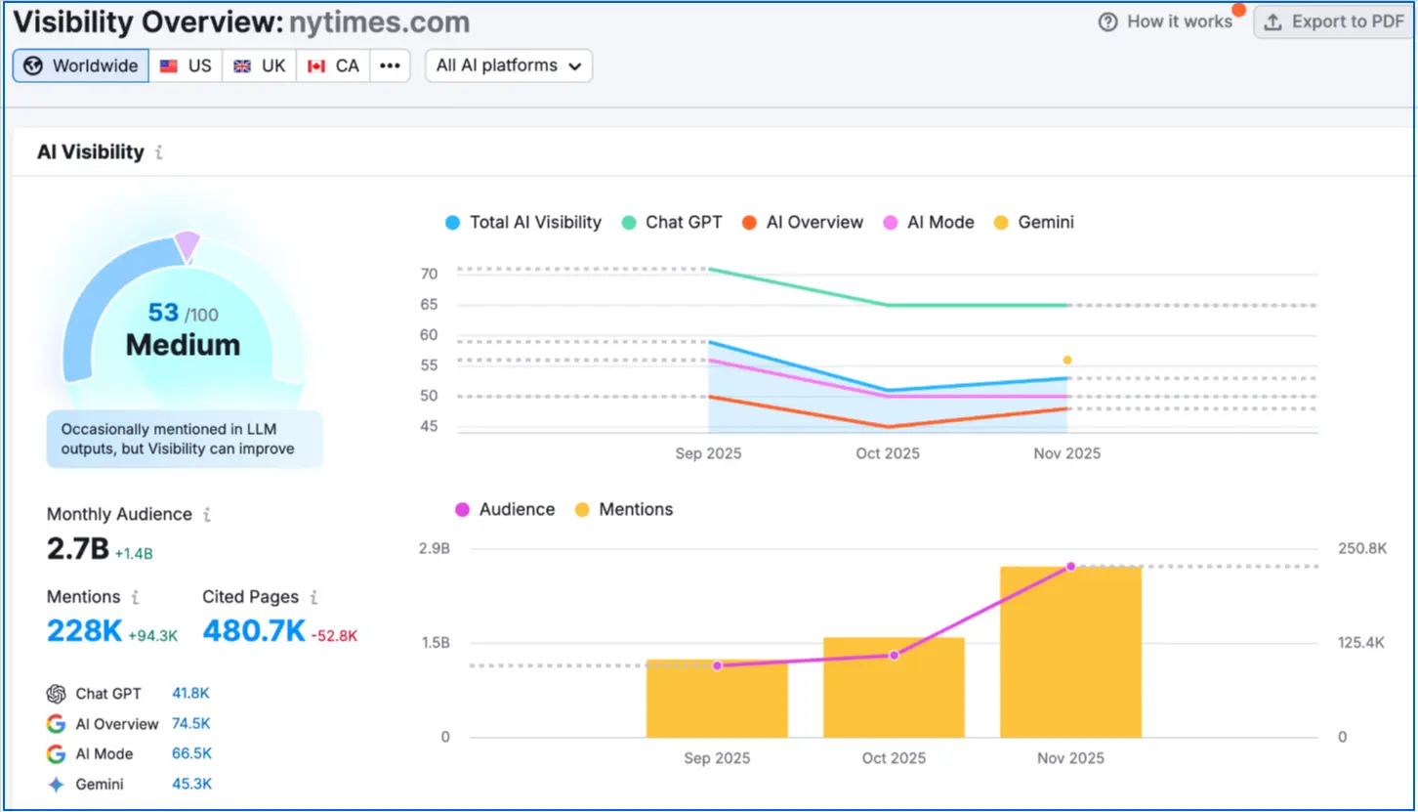Toggle AI Overview legend series

click(803, 223)
